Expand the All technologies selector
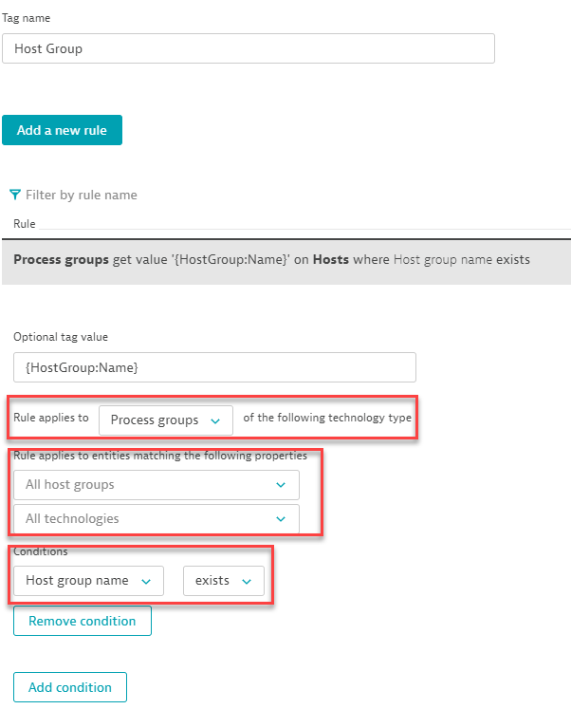The height and width of the screenshot is (709, 571). point(157,518)
